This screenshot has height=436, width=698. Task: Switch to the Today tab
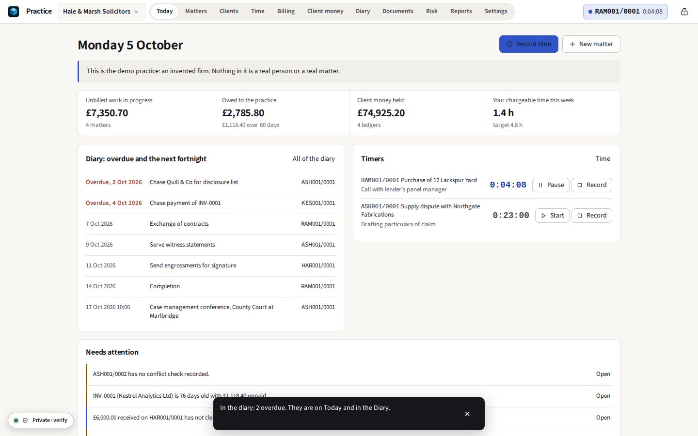[164, 11]
